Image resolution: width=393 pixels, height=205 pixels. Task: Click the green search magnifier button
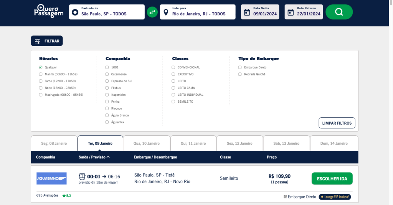(339, 12)
